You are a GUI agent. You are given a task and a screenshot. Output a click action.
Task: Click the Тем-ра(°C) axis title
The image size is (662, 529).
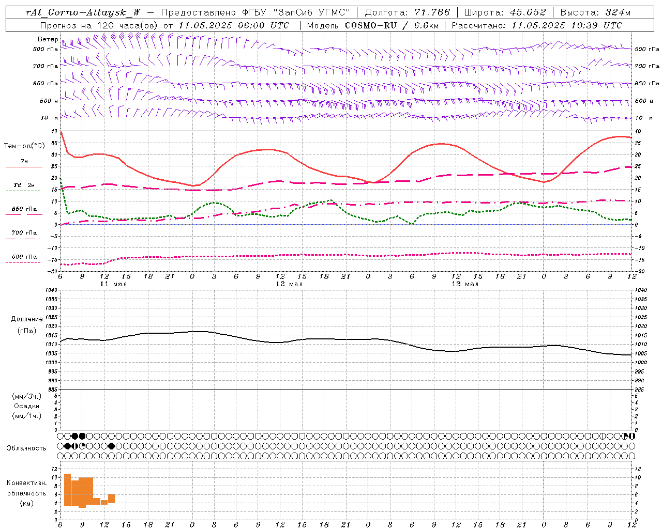pyautogui.click(x=24, y=146)
